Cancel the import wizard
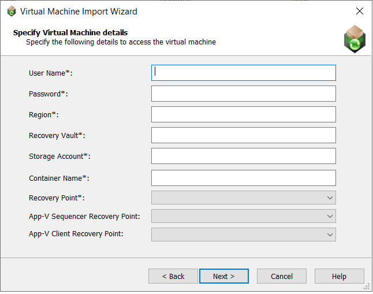This screenshot has height=294, width=373. (x=281, y=276)
